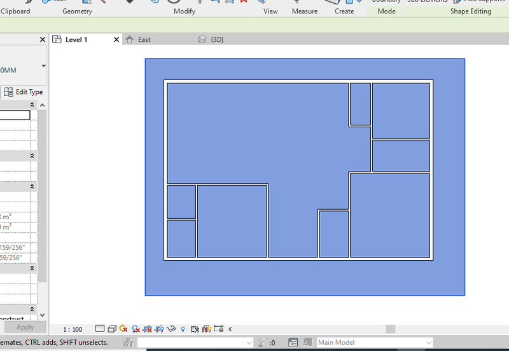
Task: Click the Modify panel label
Action: pos(185,11)
